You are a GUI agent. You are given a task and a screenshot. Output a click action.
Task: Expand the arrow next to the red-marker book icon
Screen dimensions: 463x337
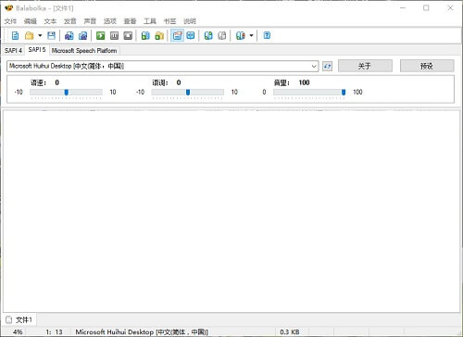[251, 35]
